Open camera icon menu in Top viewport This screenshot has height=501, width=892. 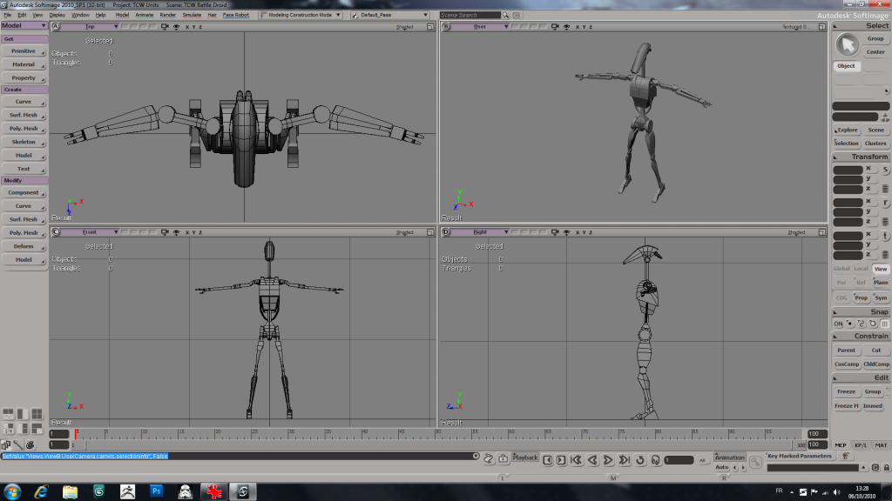coord(165,27)
